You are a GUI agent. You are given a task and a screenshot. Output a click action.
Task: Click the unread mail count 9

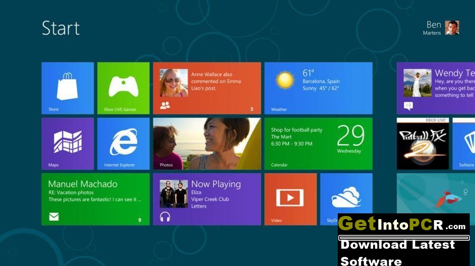[140, 220]
